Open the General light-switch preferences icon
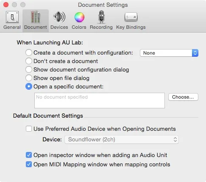 (x=12, y=17)
